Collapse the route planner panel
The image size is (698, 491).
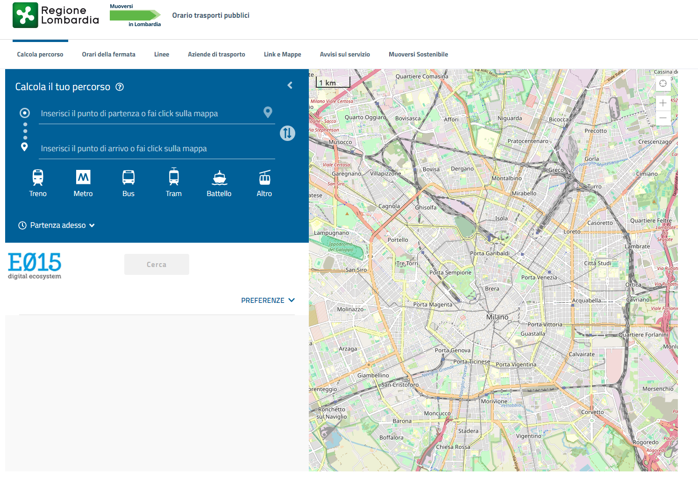[x=290, y=85]
